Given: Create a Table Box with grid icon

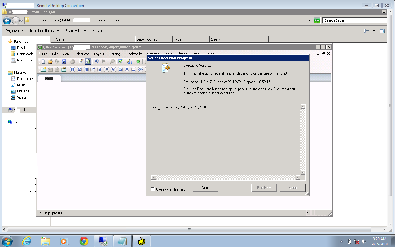Looking at the screenshot, I should pyautogui.click(x=86, y=69).
